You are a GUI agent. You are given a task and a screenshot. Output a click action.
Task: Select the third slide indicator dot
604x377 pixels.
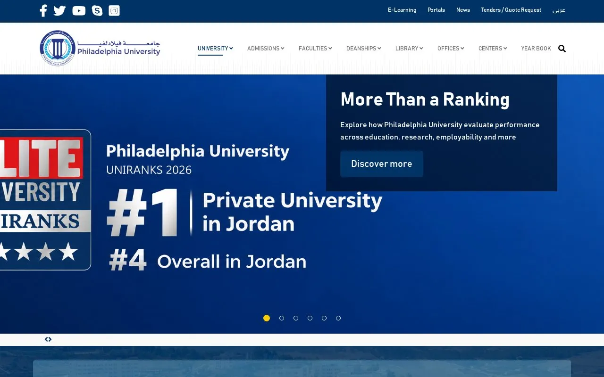[x=296, y=318]
